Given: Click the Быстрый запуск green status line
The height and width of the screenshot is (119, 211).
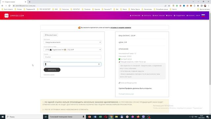Looking at the screenshot, I should tap(125, 59).
